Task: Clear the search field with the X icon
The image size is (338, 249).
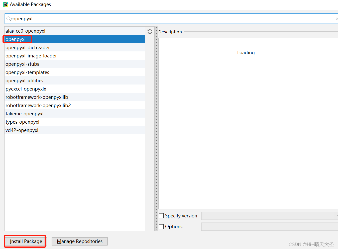Action: 336,19
